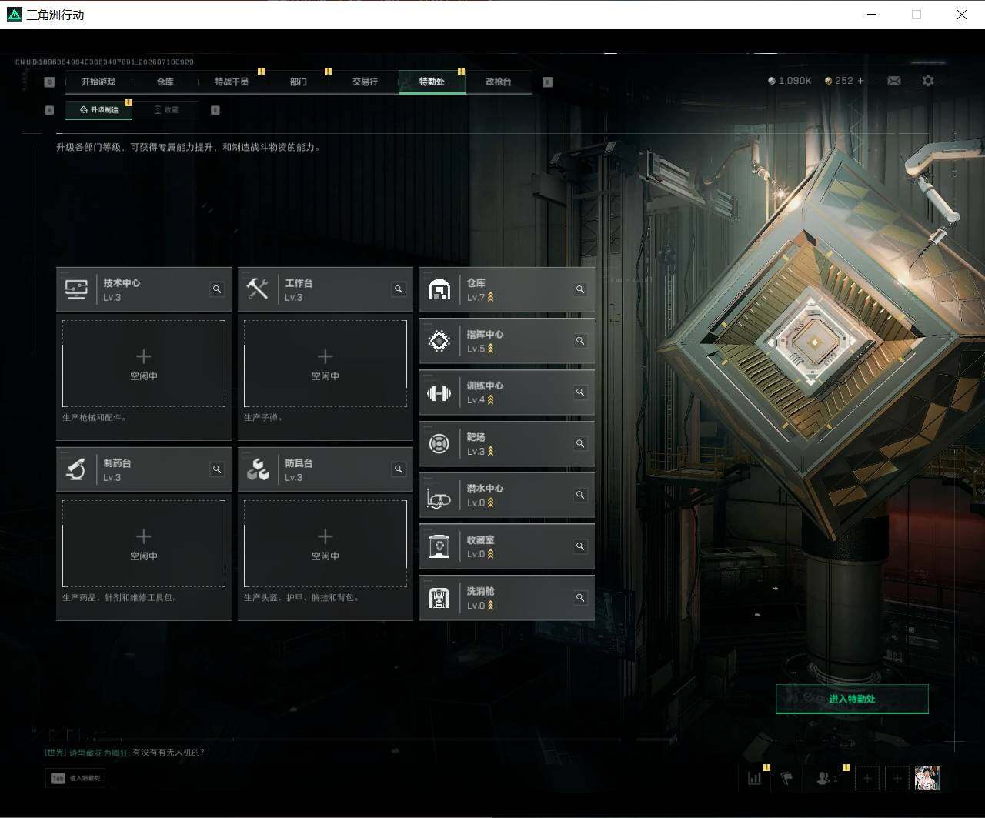This screenshot has width=985, height=818.
Task: Inspect 制药台 with magnifier icon
Action: tap(217, 469)
